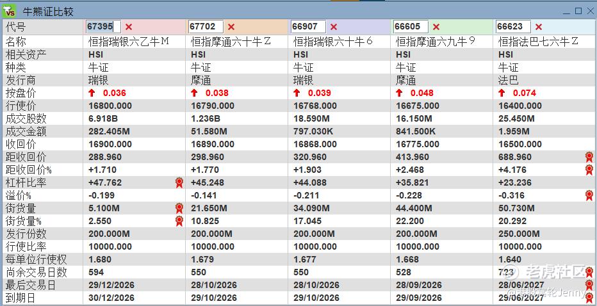Click the red up arrow beside 0.074

tap(502, 93)
